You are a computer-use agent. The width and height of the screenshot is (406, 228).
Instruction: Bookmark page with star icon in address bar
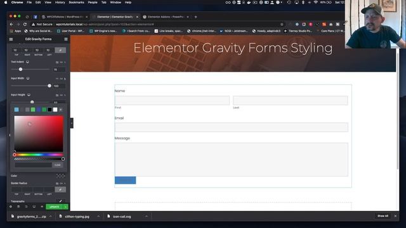click(282, 24)
